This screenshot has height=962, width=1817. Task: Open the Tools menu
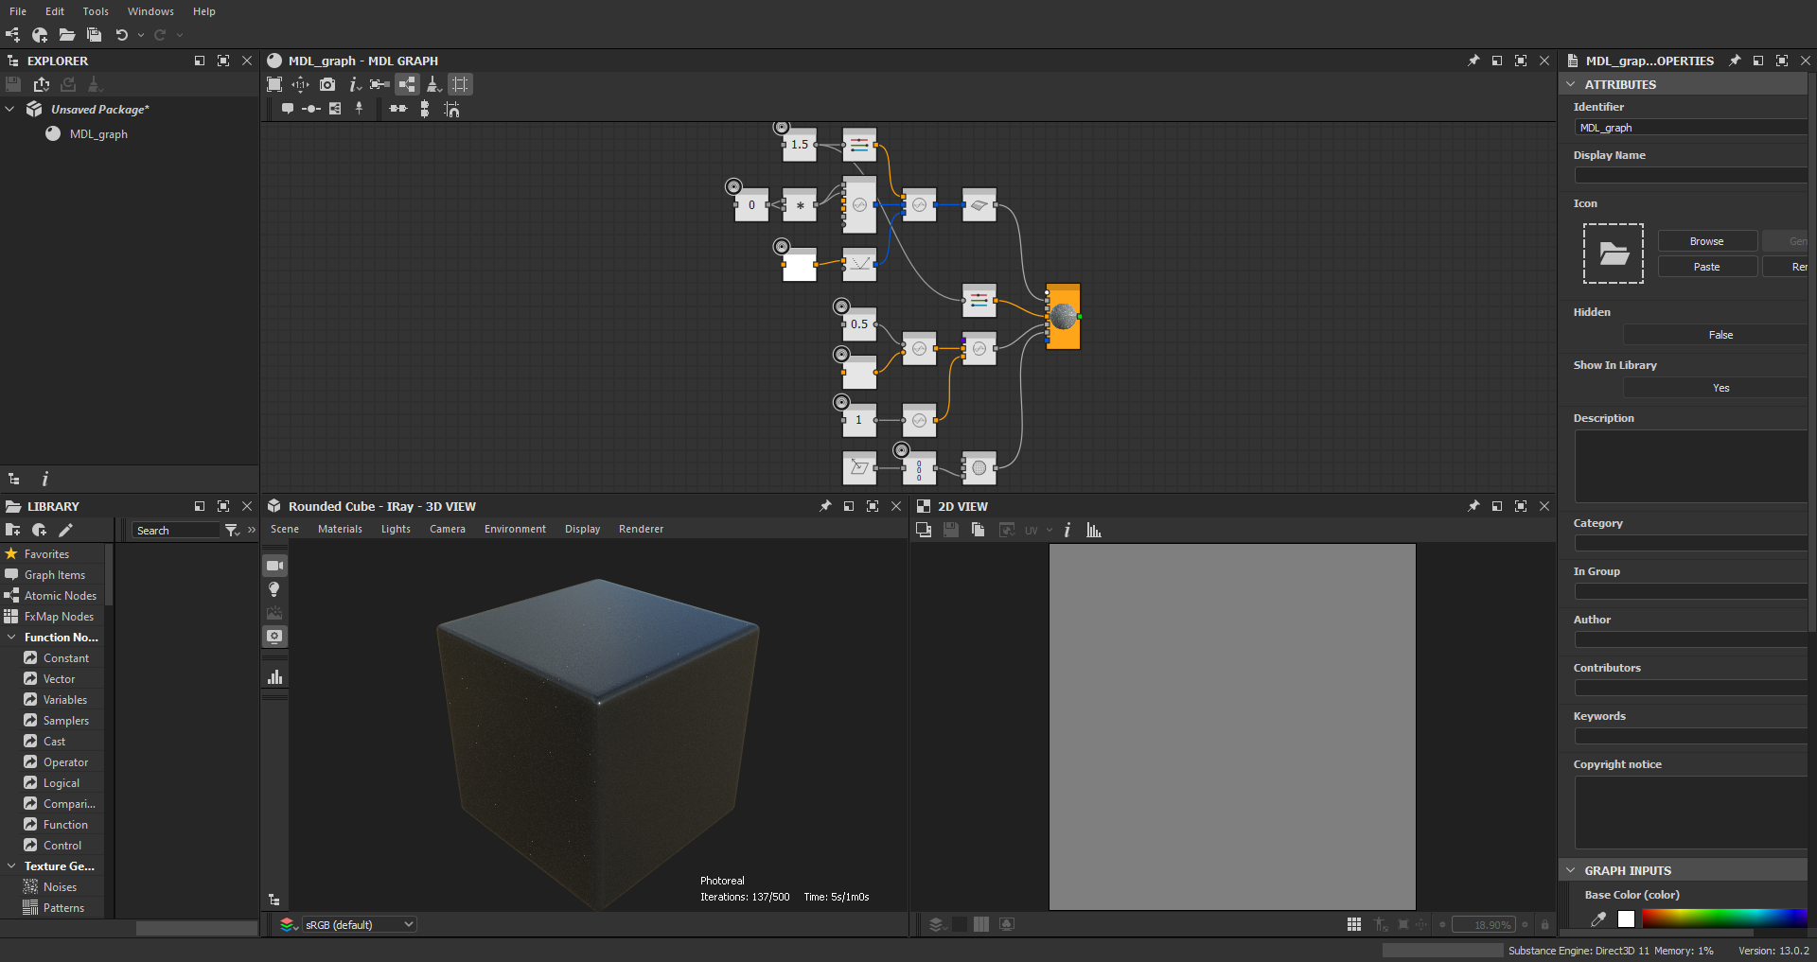point(96,11)
